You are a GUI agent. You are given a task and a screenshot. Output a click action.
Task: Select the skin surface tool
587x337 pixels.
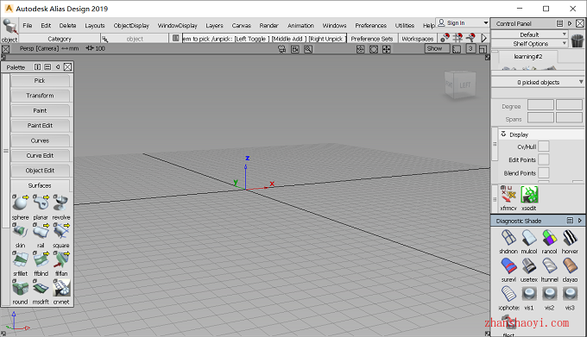[20, 232]
